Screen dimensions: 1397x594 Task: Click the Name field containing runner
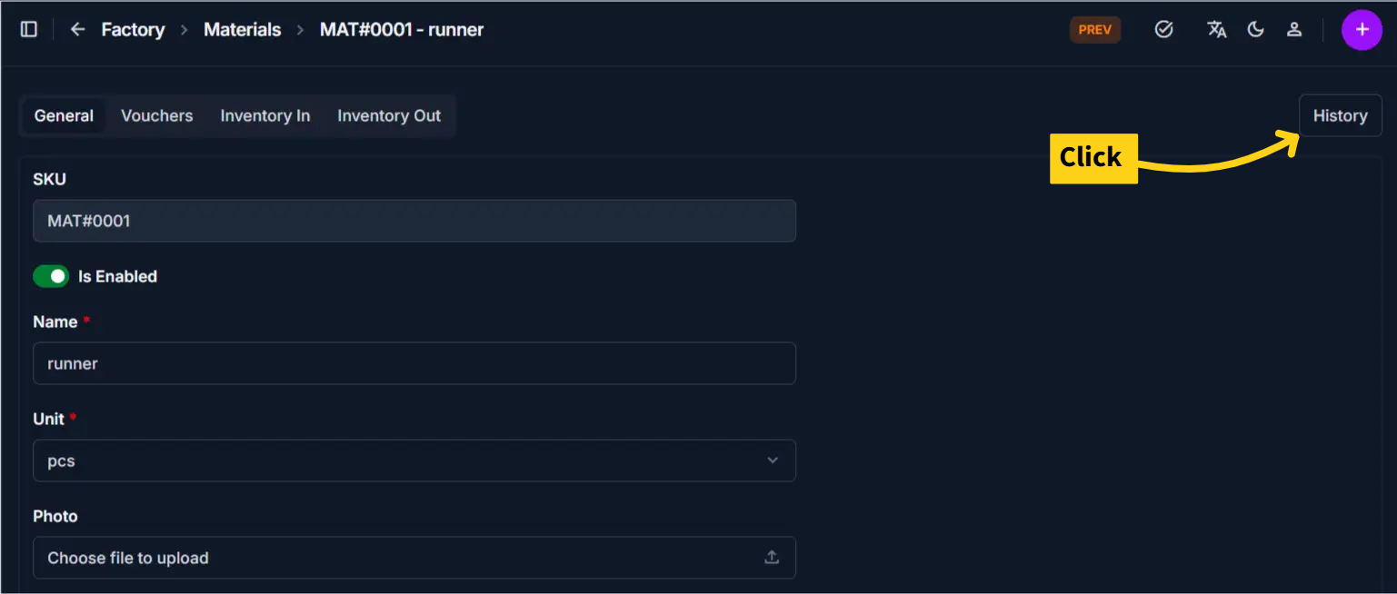pos(414,363)
